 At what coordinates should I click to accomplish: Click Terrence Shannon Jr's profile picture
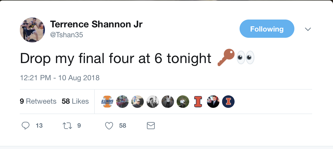(x=32, y=30)
